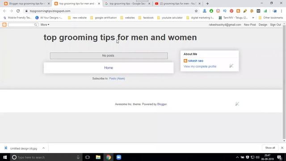This screenshot has width=286, height=161.
Task: Click the Chrome forward arrow
Action: [x=11, y=11]
